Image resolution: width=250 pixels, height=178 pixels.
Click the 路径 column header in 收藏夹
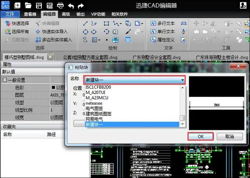point(52,134)
